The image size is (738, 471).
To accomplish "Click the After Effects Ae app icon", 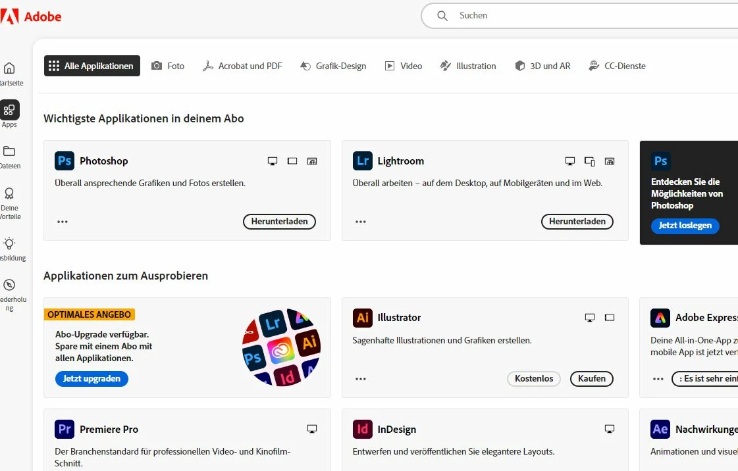I will 660,429.
